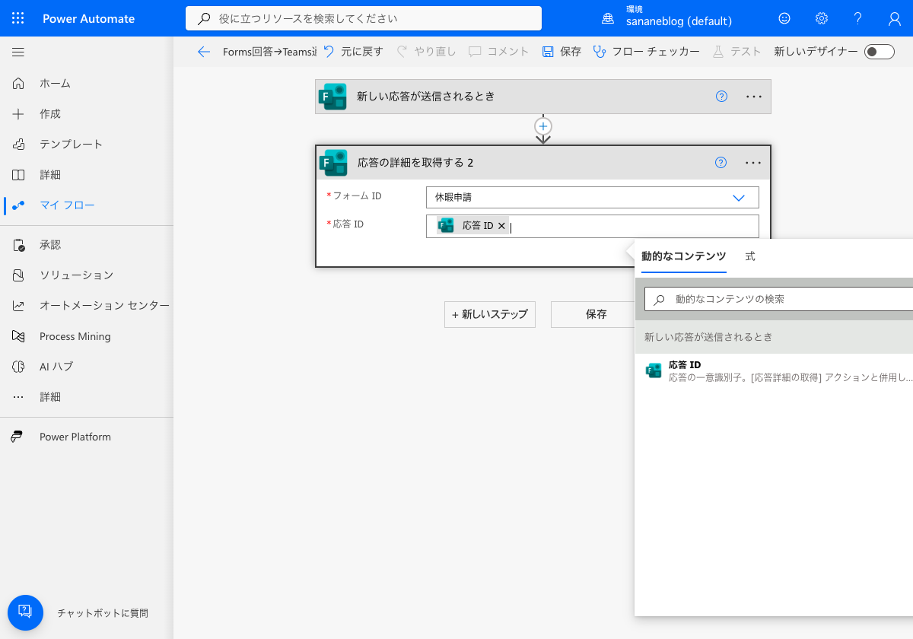The width and height of the screenshot is (913, 639).
Task: Remove the 応答 ID token with X
Action: (x=501, y=226)
